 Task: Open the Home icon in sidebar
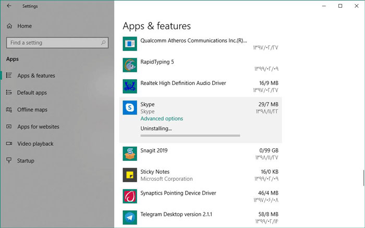click(x=9, y=26)
